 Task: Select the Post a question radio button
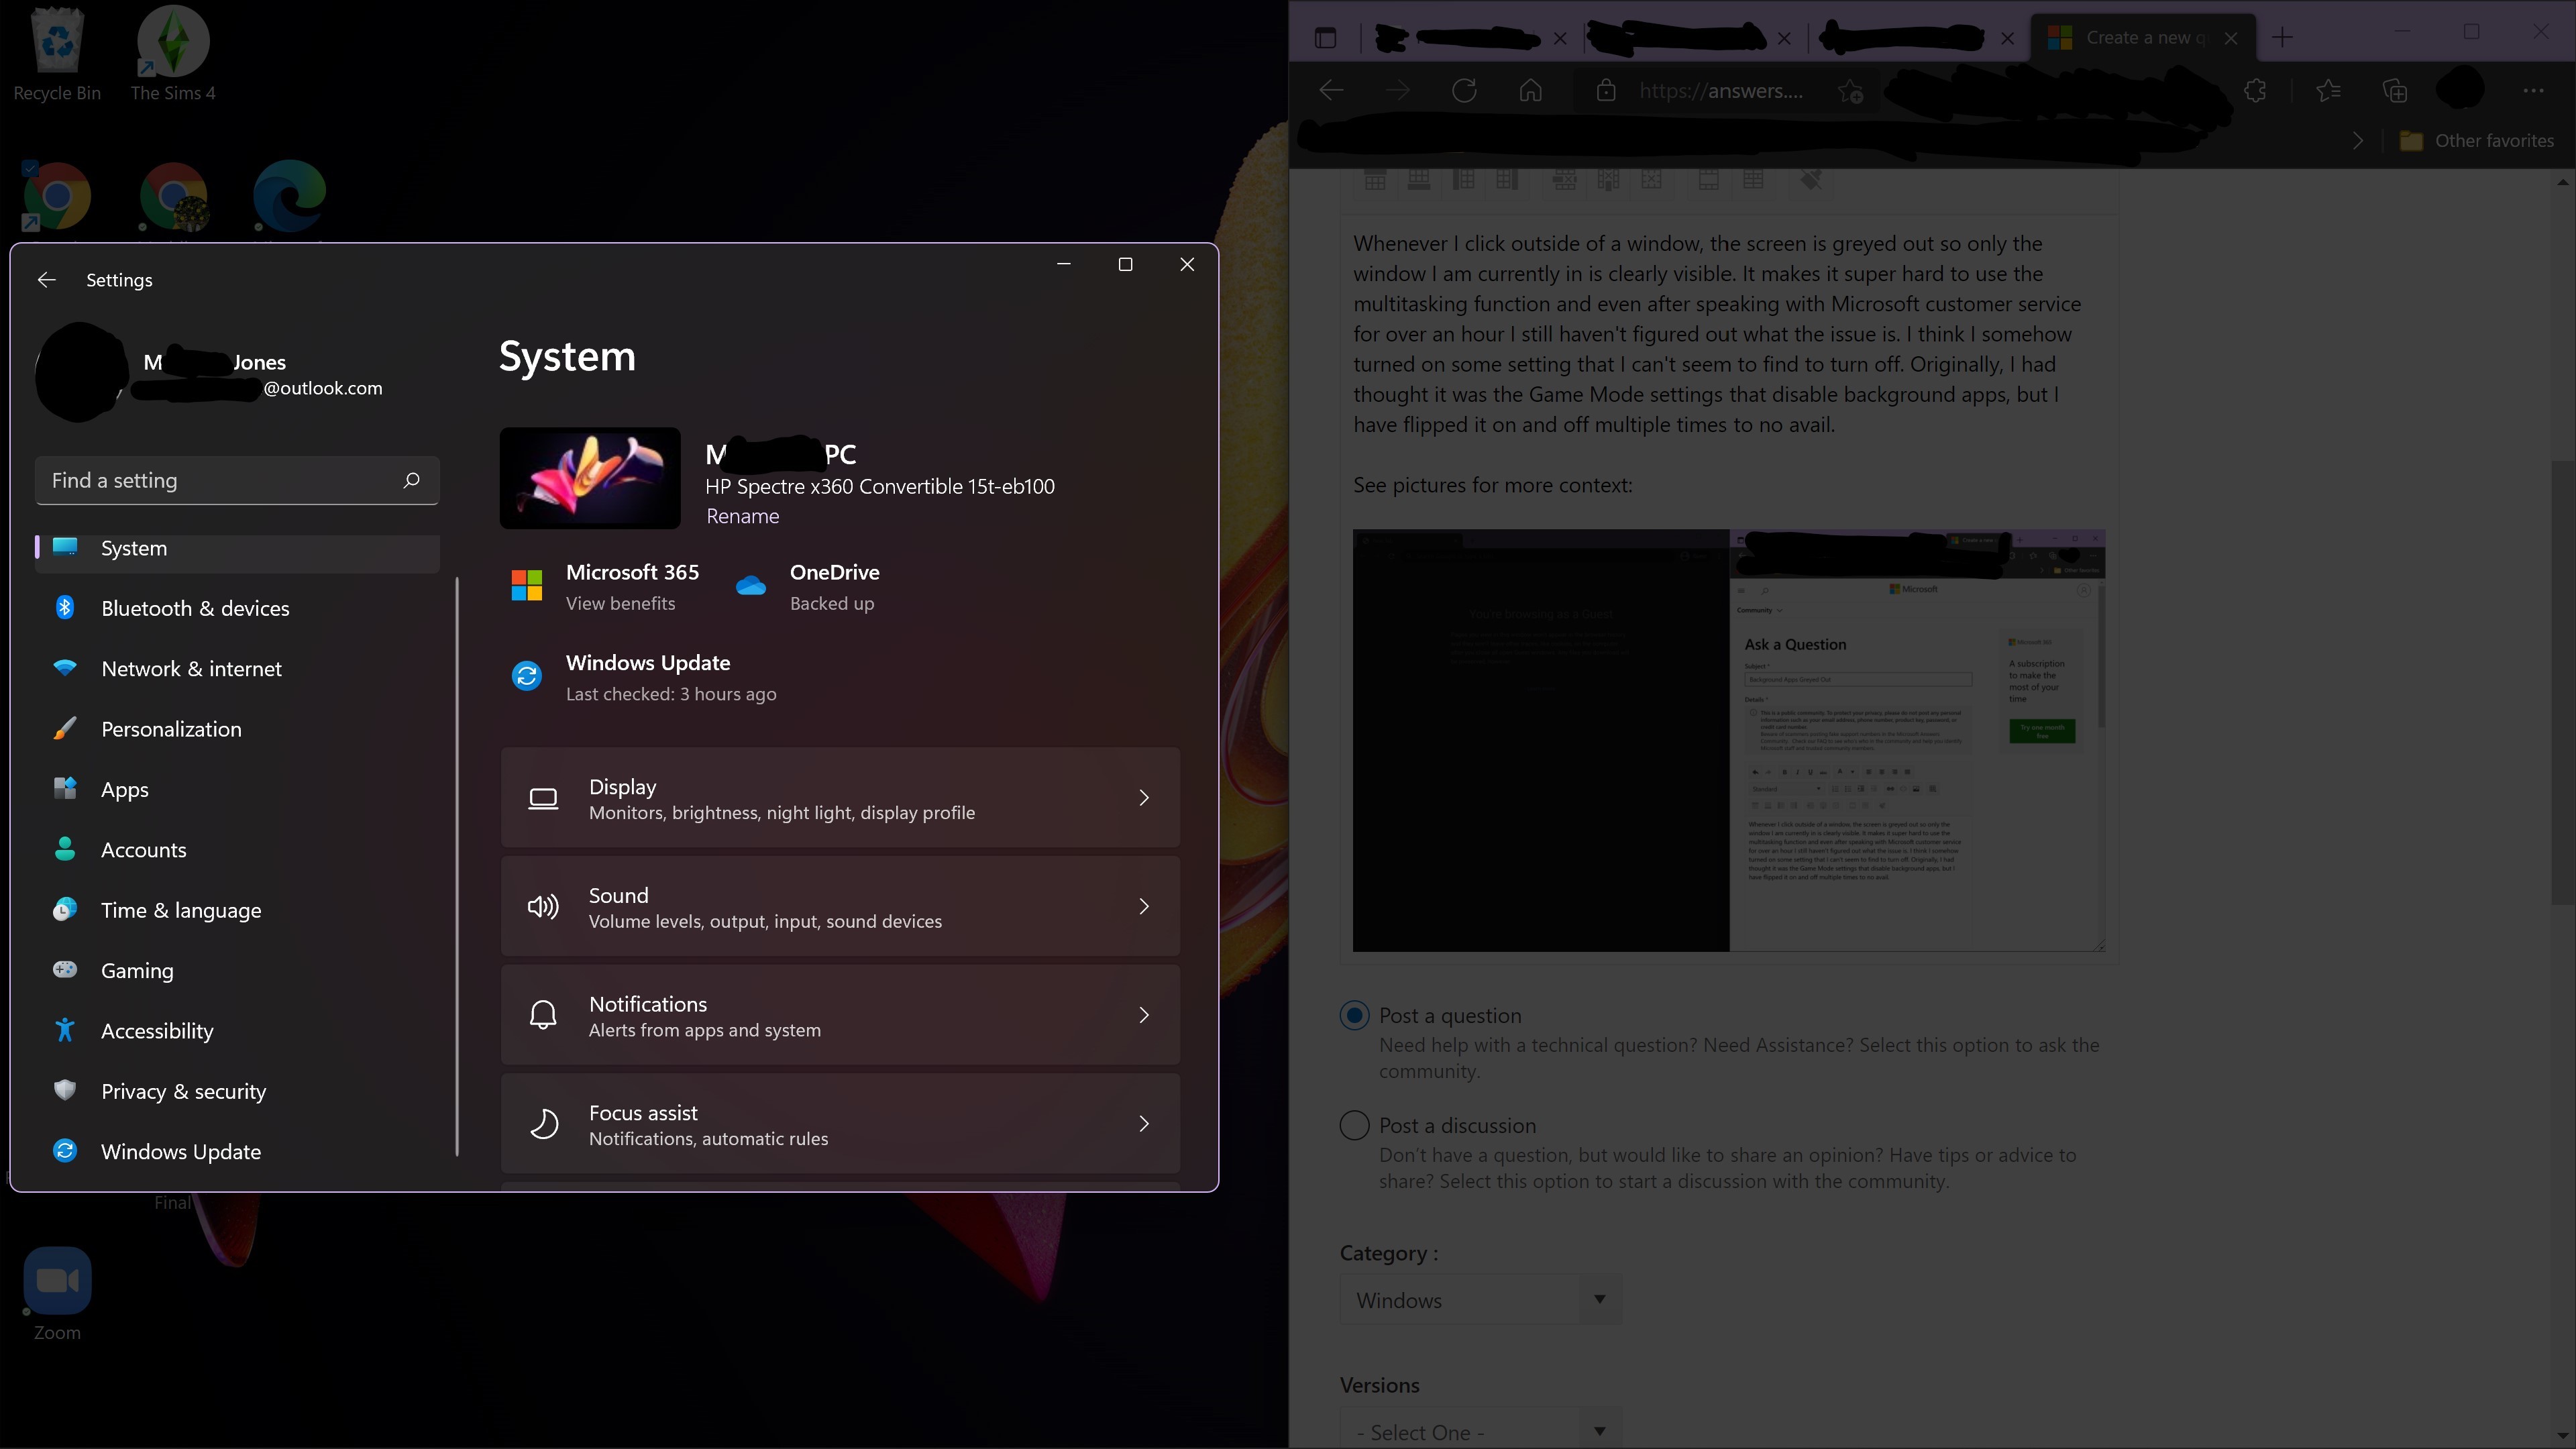(x=1354, y=1016)
